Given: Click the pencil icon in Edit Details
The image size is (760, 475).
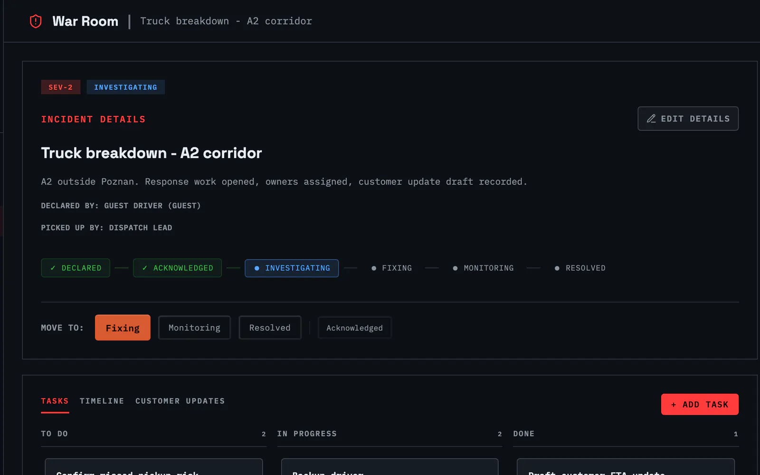Looking at the screenshot, I should coord(651,119).
